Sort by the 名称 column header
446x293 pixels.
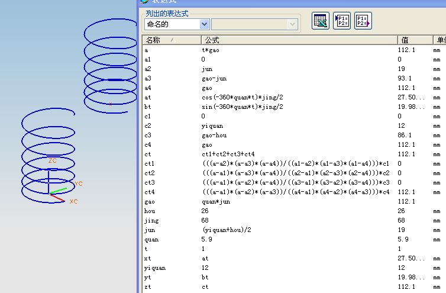tap(172, 40)
